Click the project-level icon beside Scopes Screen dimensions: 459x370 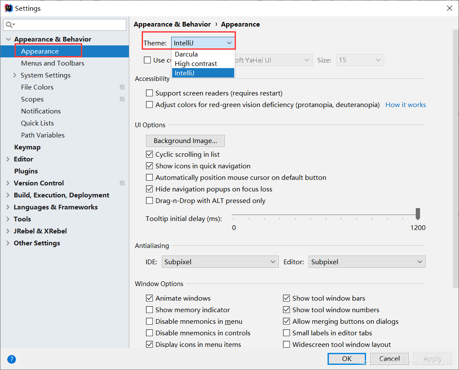pos(122,99)
